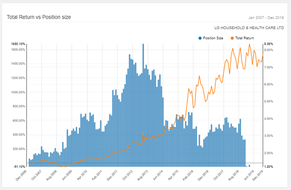Click the Dec 2016 x-axis label
The image size is (291, 190).
(x=203, y=175)
